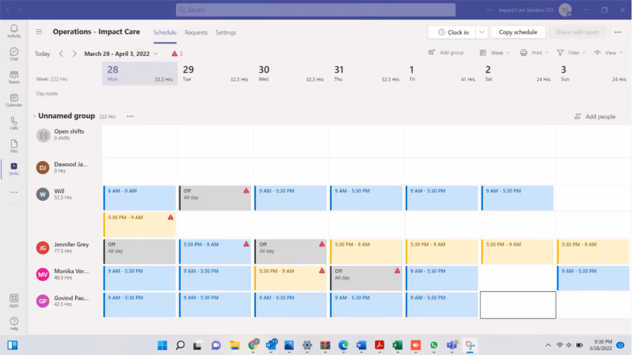Open Microsoft Edge from the taskbar

pos(343,345)
